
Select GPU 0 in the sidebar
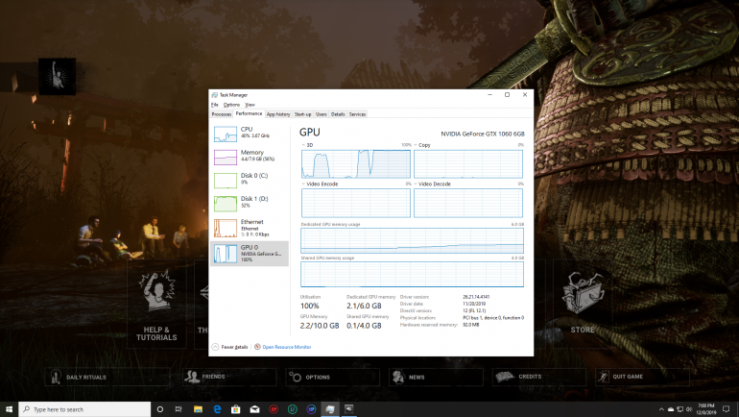[250, 254]
